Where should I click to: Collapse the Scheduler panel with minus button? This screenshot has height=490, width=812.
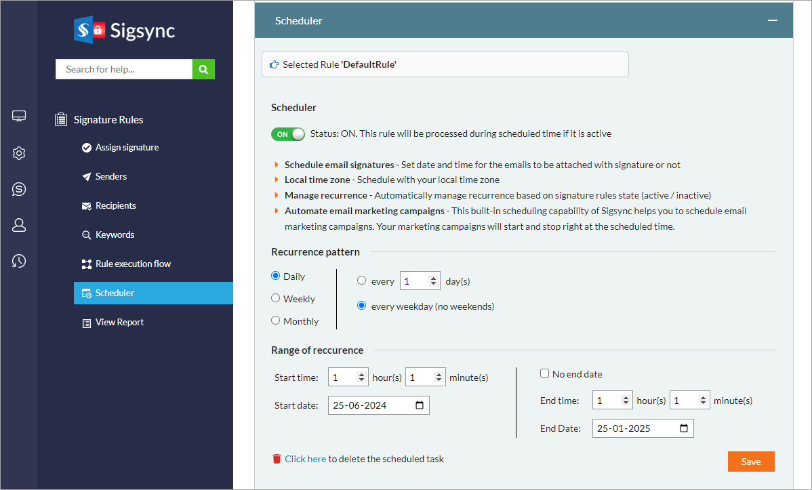coord(772,20)
